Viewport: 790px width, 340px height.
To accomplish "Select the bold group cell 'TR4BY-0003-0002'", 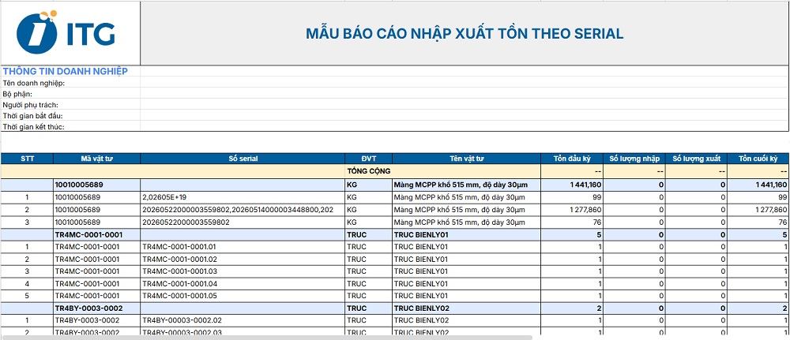I will click(x=96, y=308).
